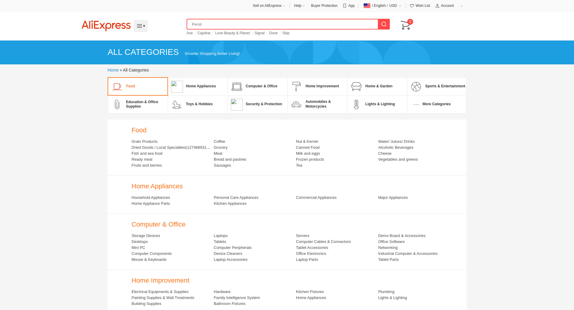
Task: Open Mouse & Keyboards subcategory
Action: click(x=149, y=260)
